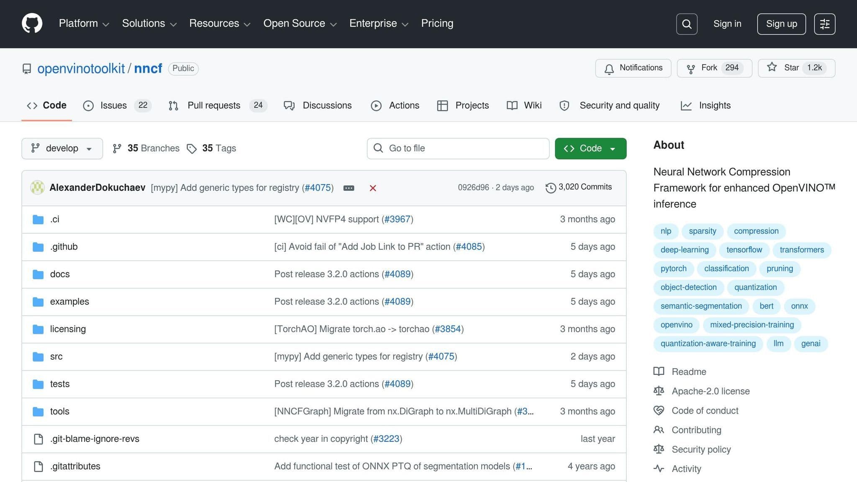Open the licensing folder

coord(68,329)
